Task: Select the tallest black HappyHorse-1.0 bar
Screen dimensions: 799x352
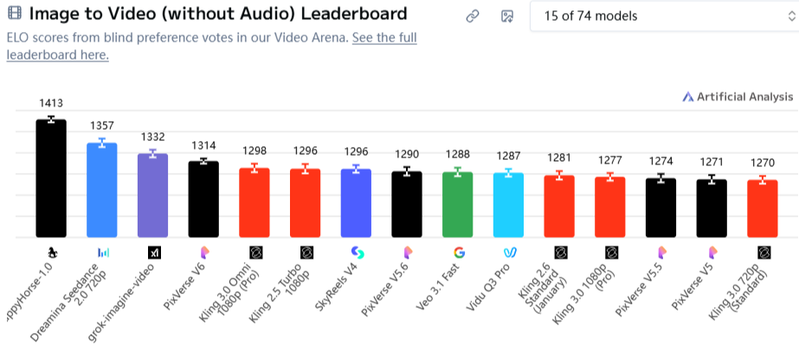Action: [52, 178]
